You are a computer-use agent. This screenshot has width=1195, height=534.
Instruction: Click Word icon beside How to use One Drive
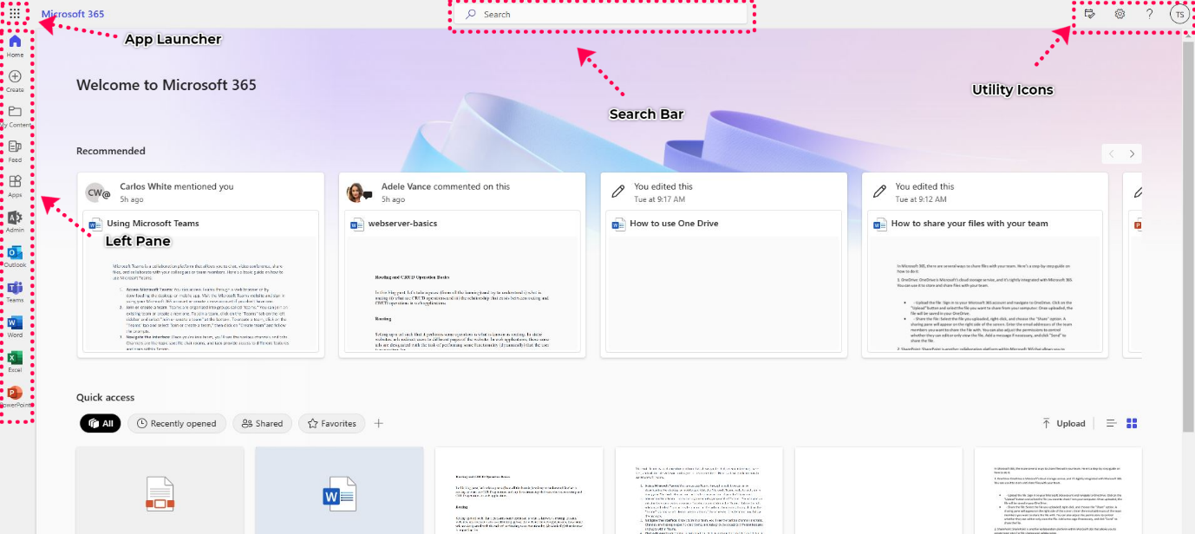point(618,224)
